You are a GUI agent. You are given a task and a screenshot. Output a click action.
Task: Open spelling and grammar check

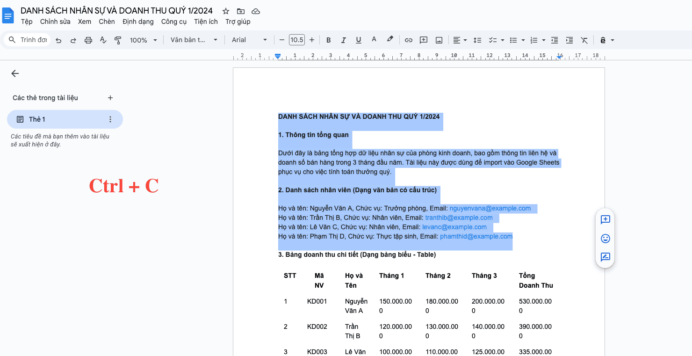[103, 40]
